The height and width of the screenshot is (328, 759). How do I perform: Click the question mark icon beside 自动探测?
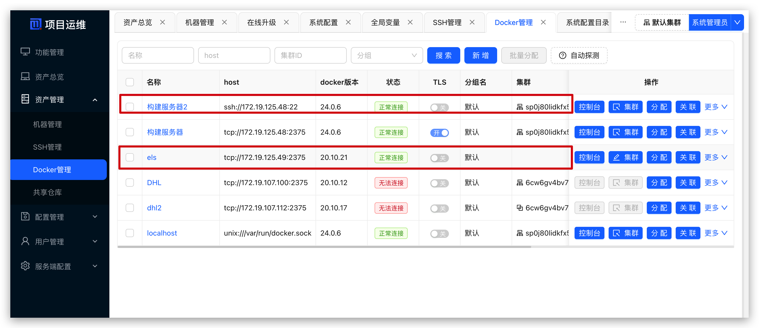562,56
